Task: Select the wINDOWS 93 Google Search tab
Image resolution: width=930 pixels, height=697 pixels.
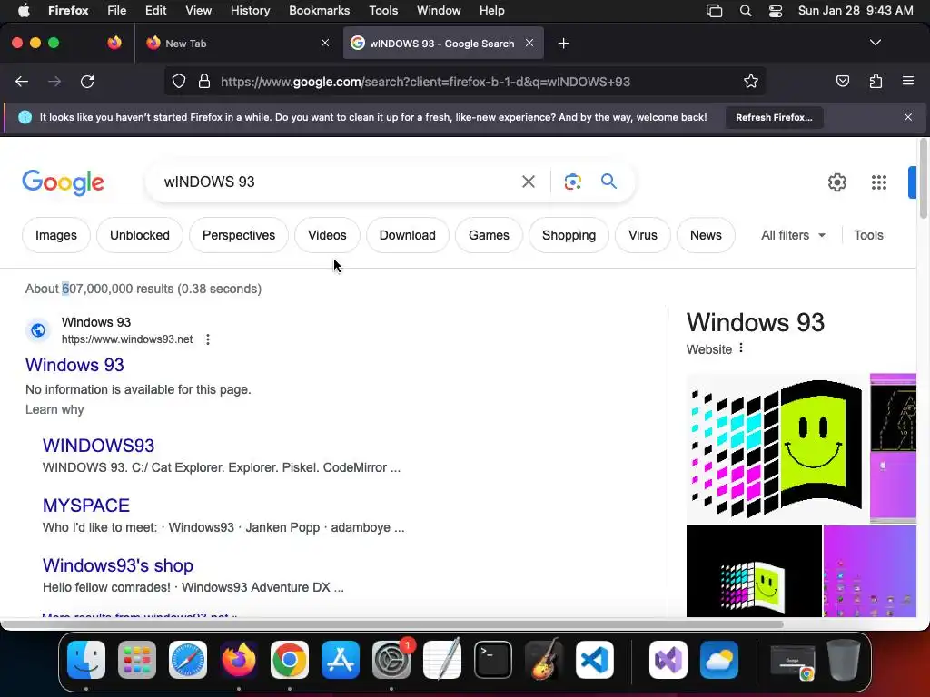Action: click(x=443, y=44)
